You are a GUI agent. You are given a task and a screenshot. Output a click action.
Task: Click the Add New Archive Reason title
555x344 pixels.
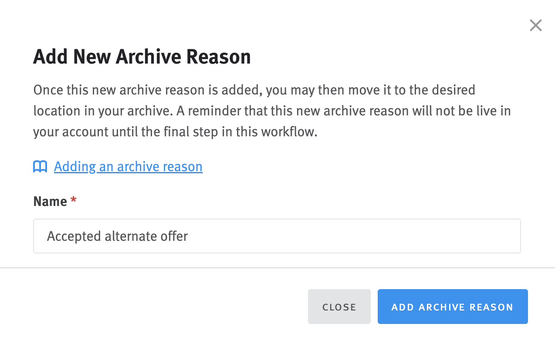142,57
